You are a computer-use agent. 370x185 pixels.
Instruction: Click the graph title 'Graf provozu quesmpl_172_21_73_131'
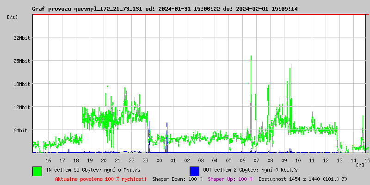tap(87, 9)
